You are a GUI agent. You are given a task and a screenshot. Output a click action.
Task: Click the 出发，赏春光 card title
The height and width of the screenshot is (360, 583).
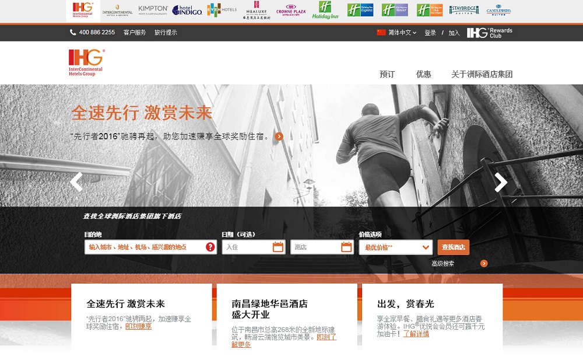coord(405,304)
